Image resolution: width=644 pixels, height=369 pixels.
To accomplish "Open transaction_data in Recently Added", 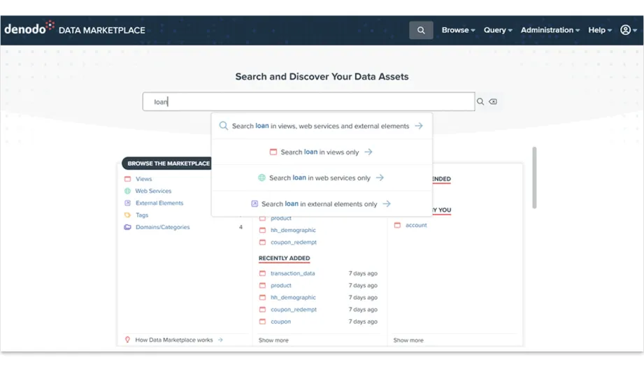I will pos(292,273).
